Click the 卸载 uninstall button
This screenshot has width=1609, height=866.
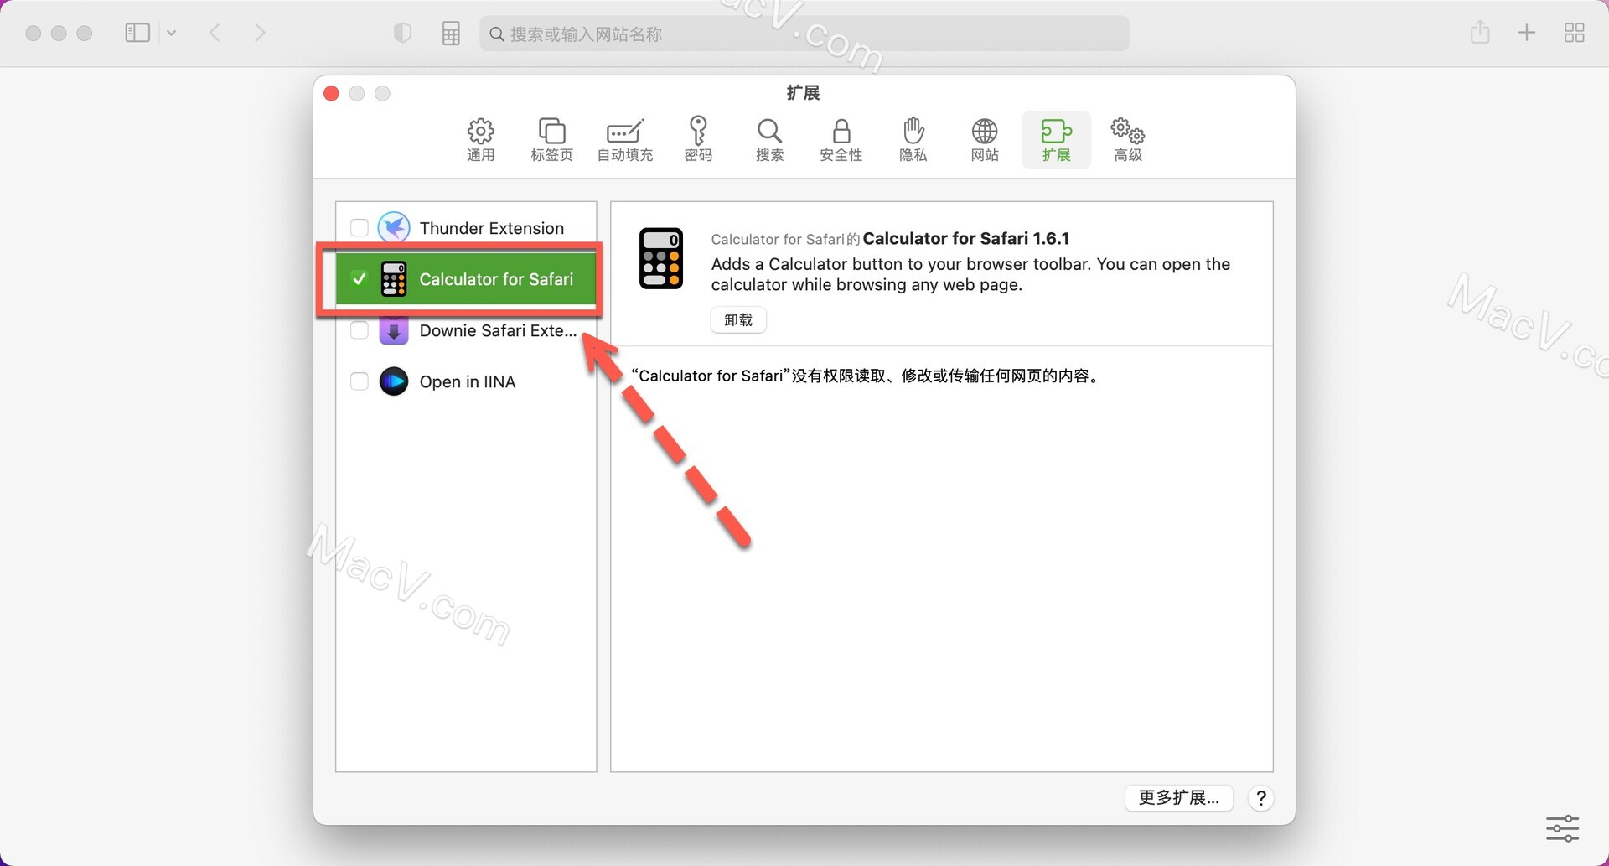click(x=738, y=319)
